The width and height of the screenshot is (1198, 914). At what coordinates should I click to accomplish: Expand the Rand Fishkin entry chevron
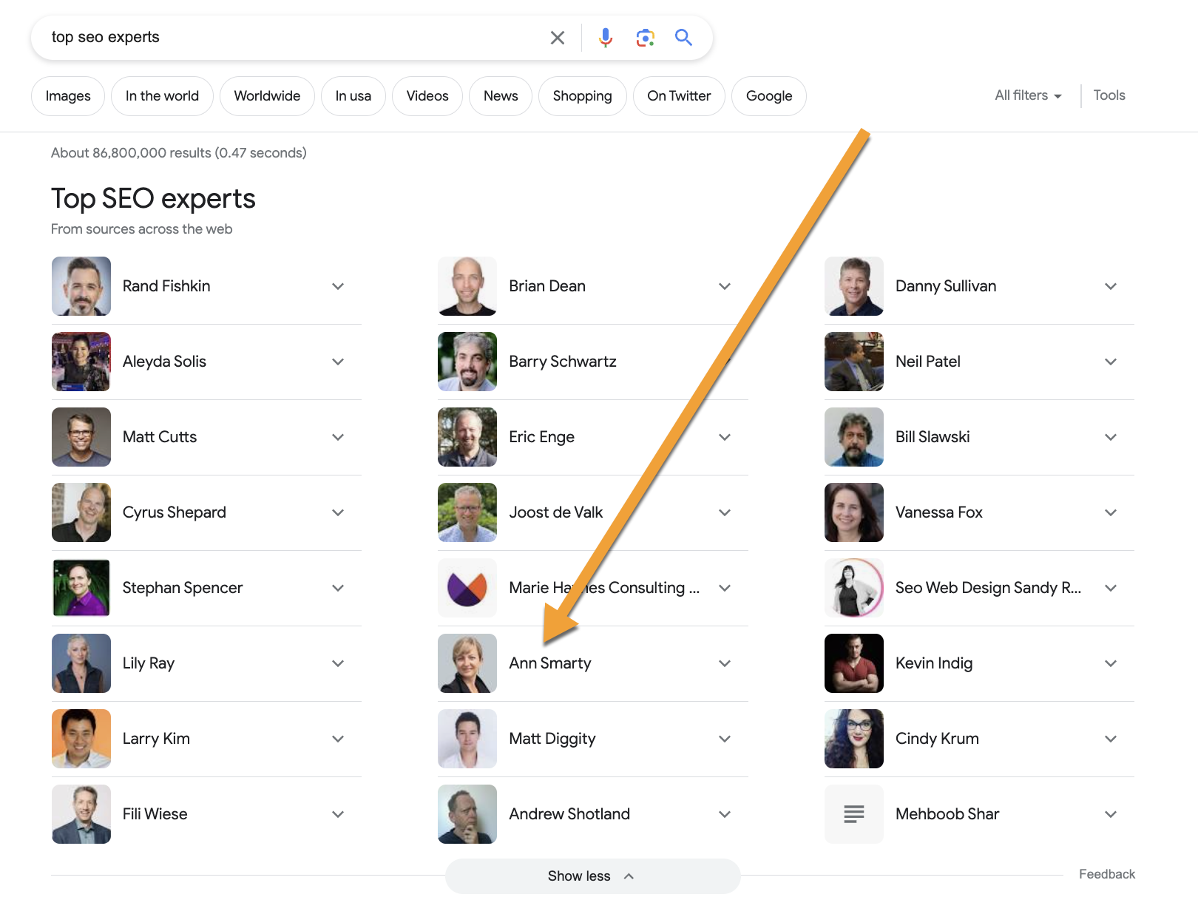[x=338, y=286]
